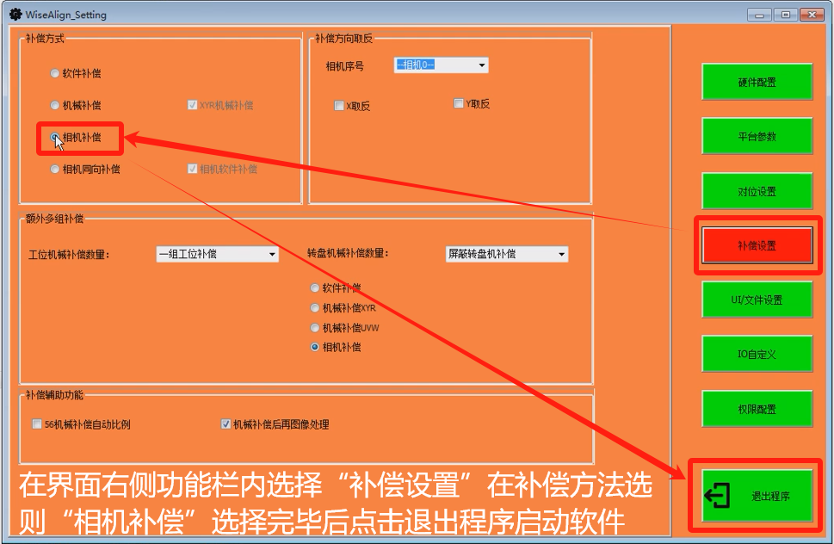The image size is (834, 544).
Task: Go to 对位设置 section
Action: tap(757, 191)
